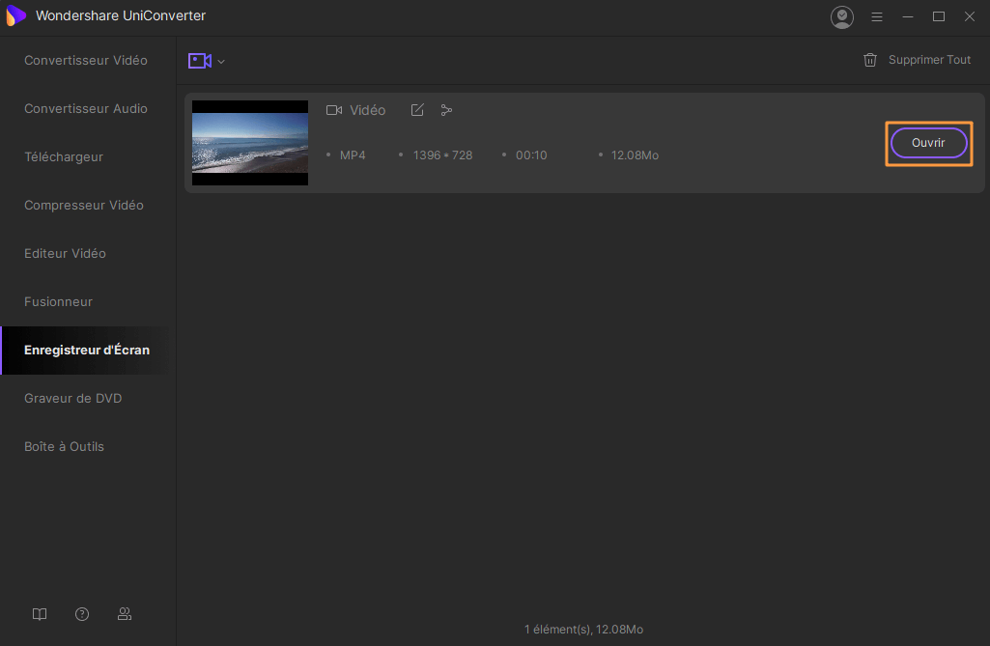Click the status text "1 élément(s), 12.08Mo"
Image resolution: width=990 pixels, height=646 pixels.
[583, 630]
